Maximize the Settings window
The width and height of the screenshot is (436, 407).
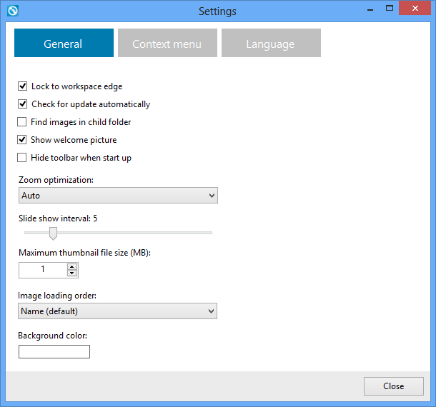pyautogui.click(x=390, y=9)
